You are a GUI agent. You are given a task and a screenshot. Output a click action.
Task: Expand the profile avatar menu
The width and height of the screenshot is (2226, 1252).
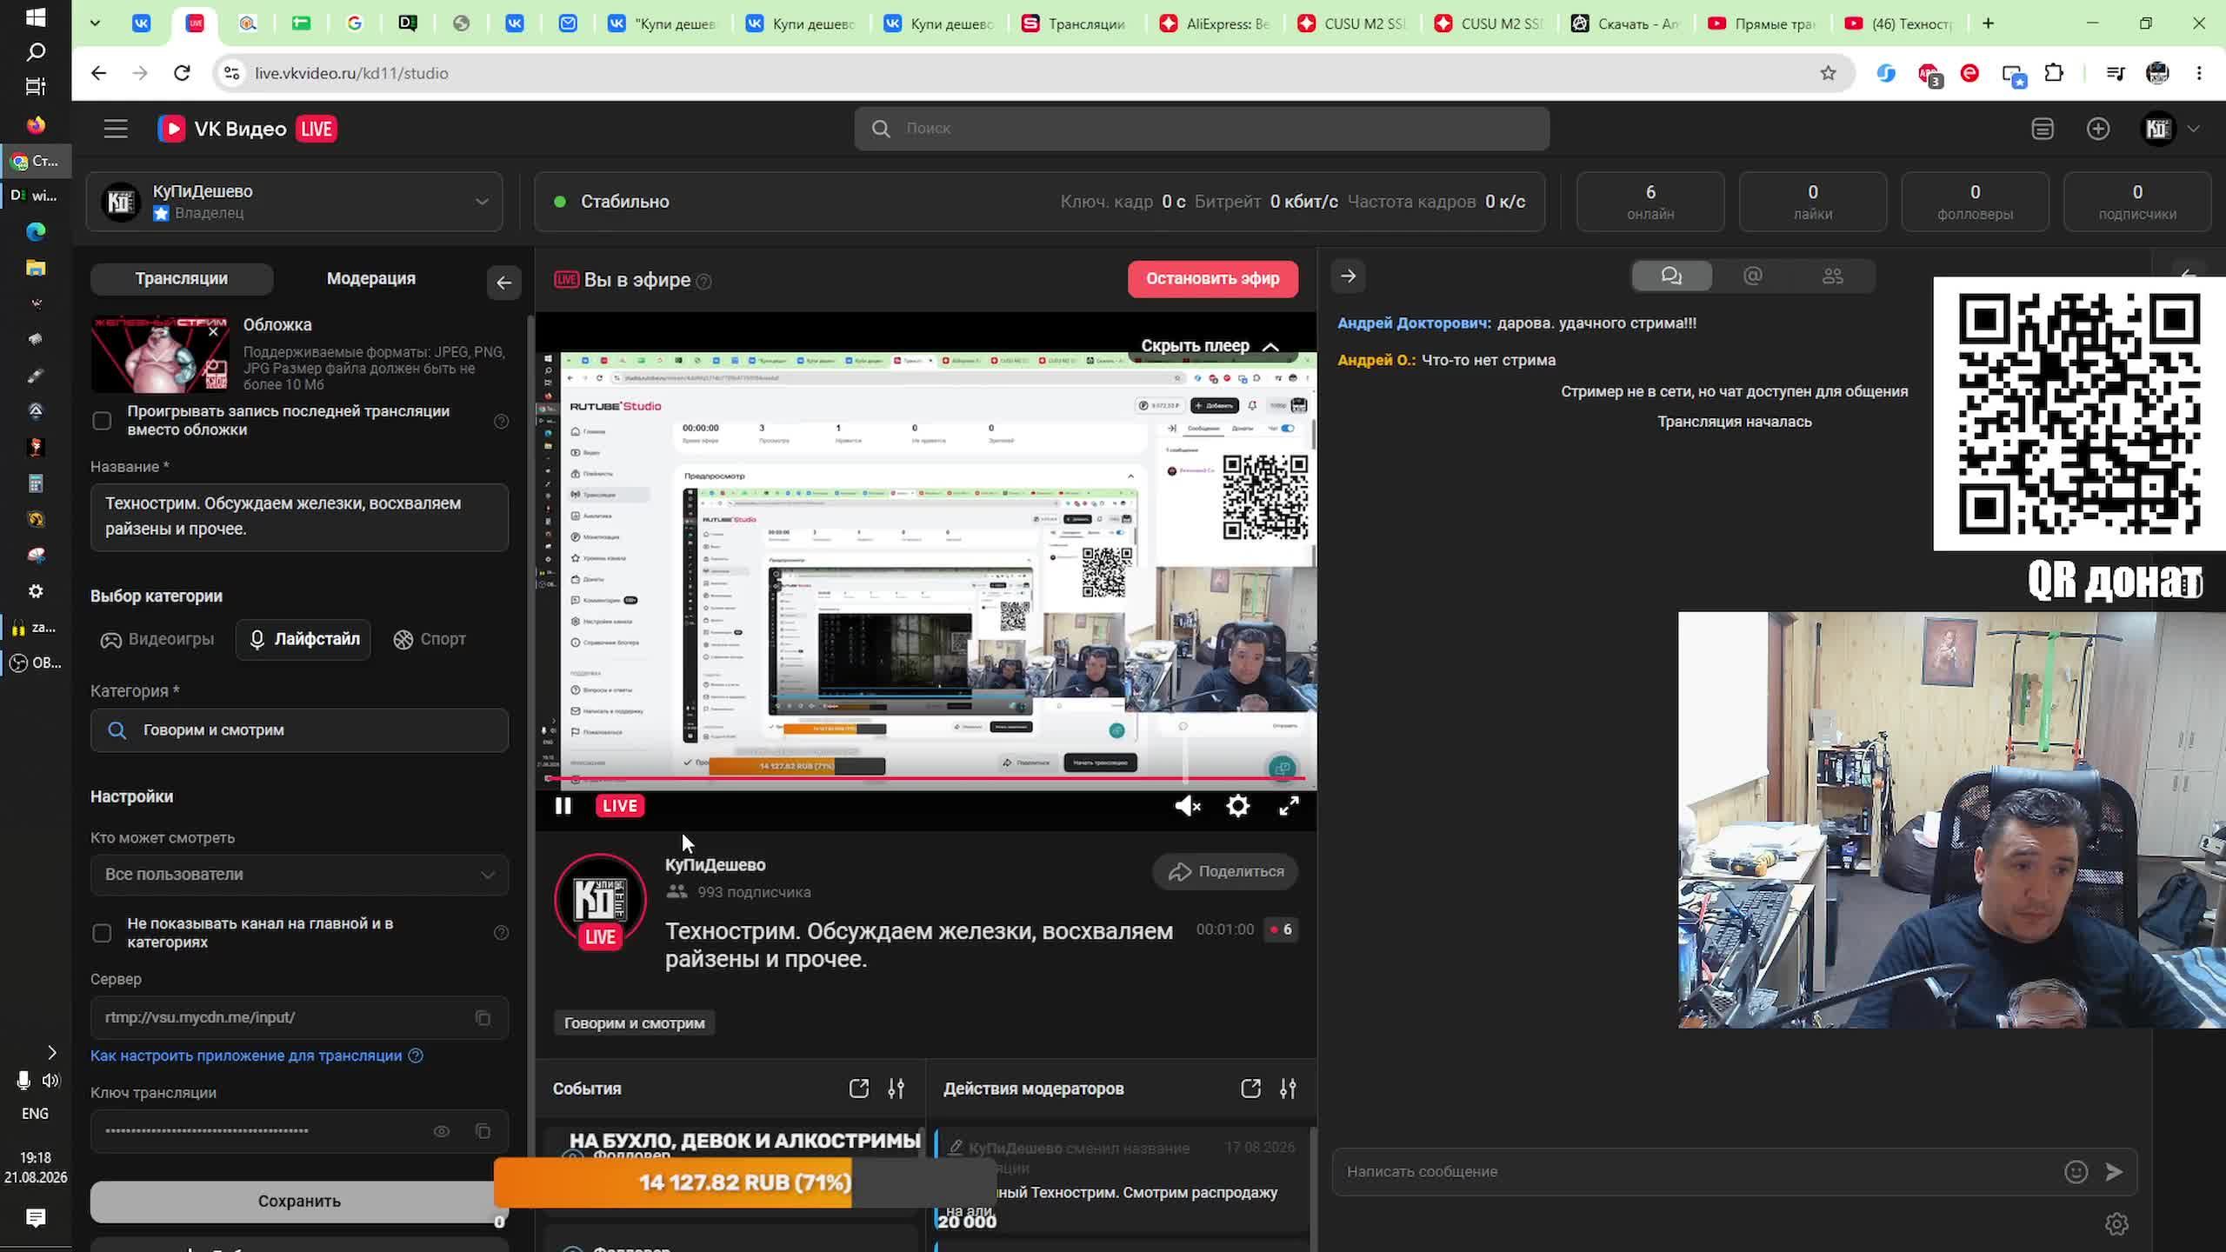[2169, 129]
